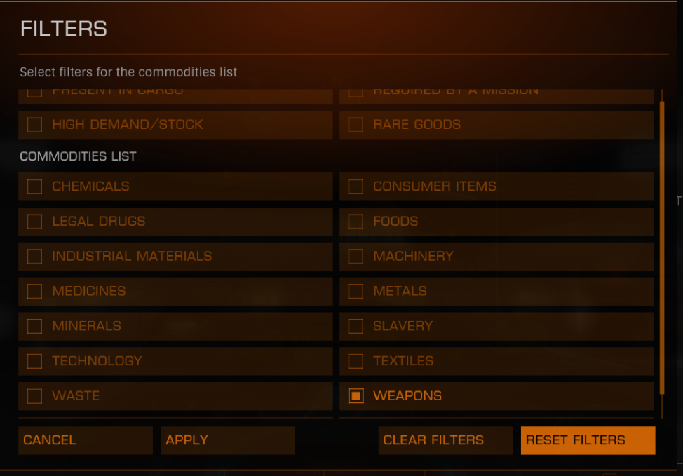Click the Cancel button
This screenshot has width=683, height=476.
86,440
